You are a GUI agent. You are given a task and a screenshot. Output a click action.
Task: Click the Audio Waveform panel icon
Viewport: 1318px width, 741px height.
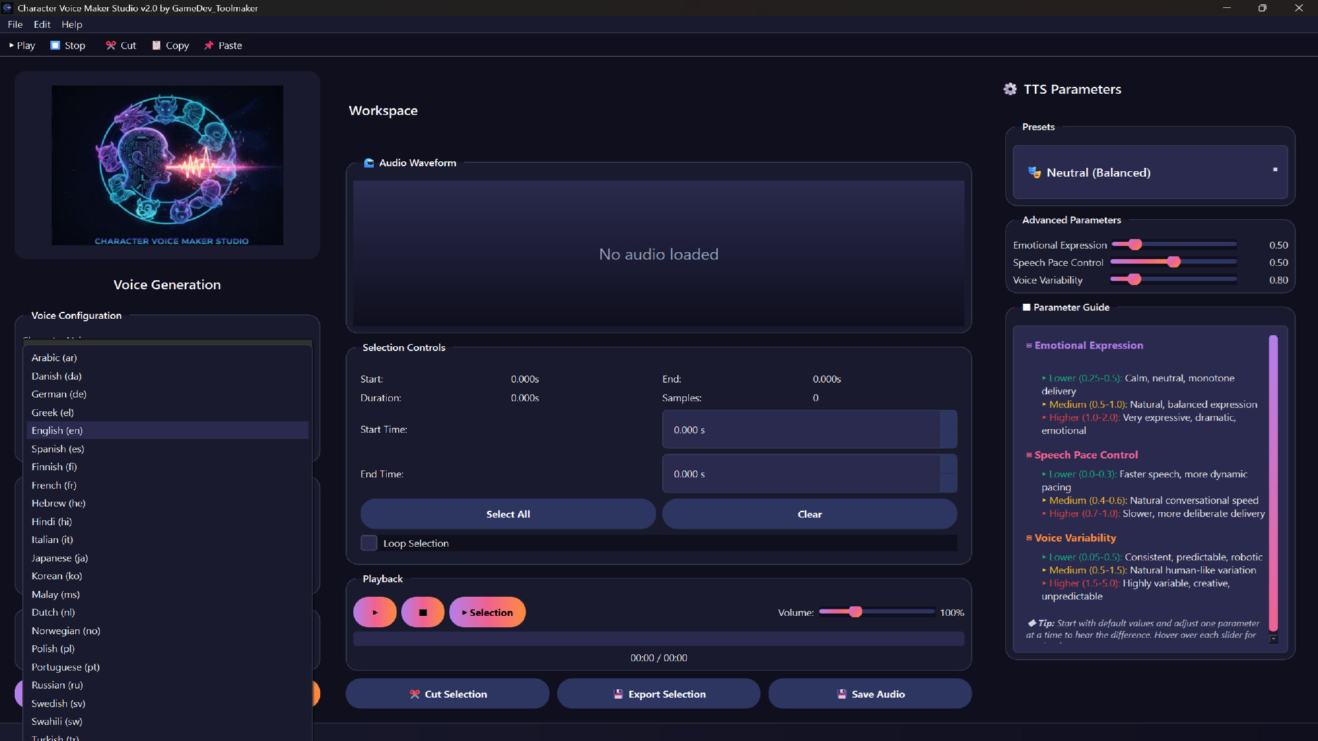(369, 163)
